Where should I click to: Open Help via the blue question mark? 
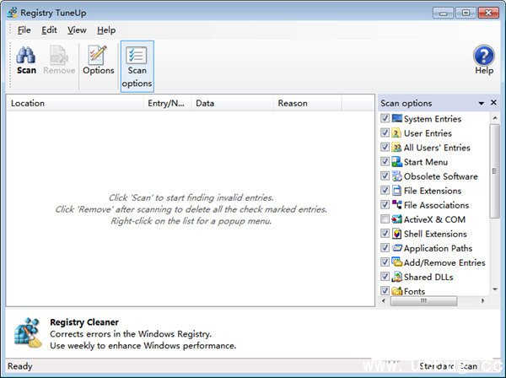(x=484, y=61)
